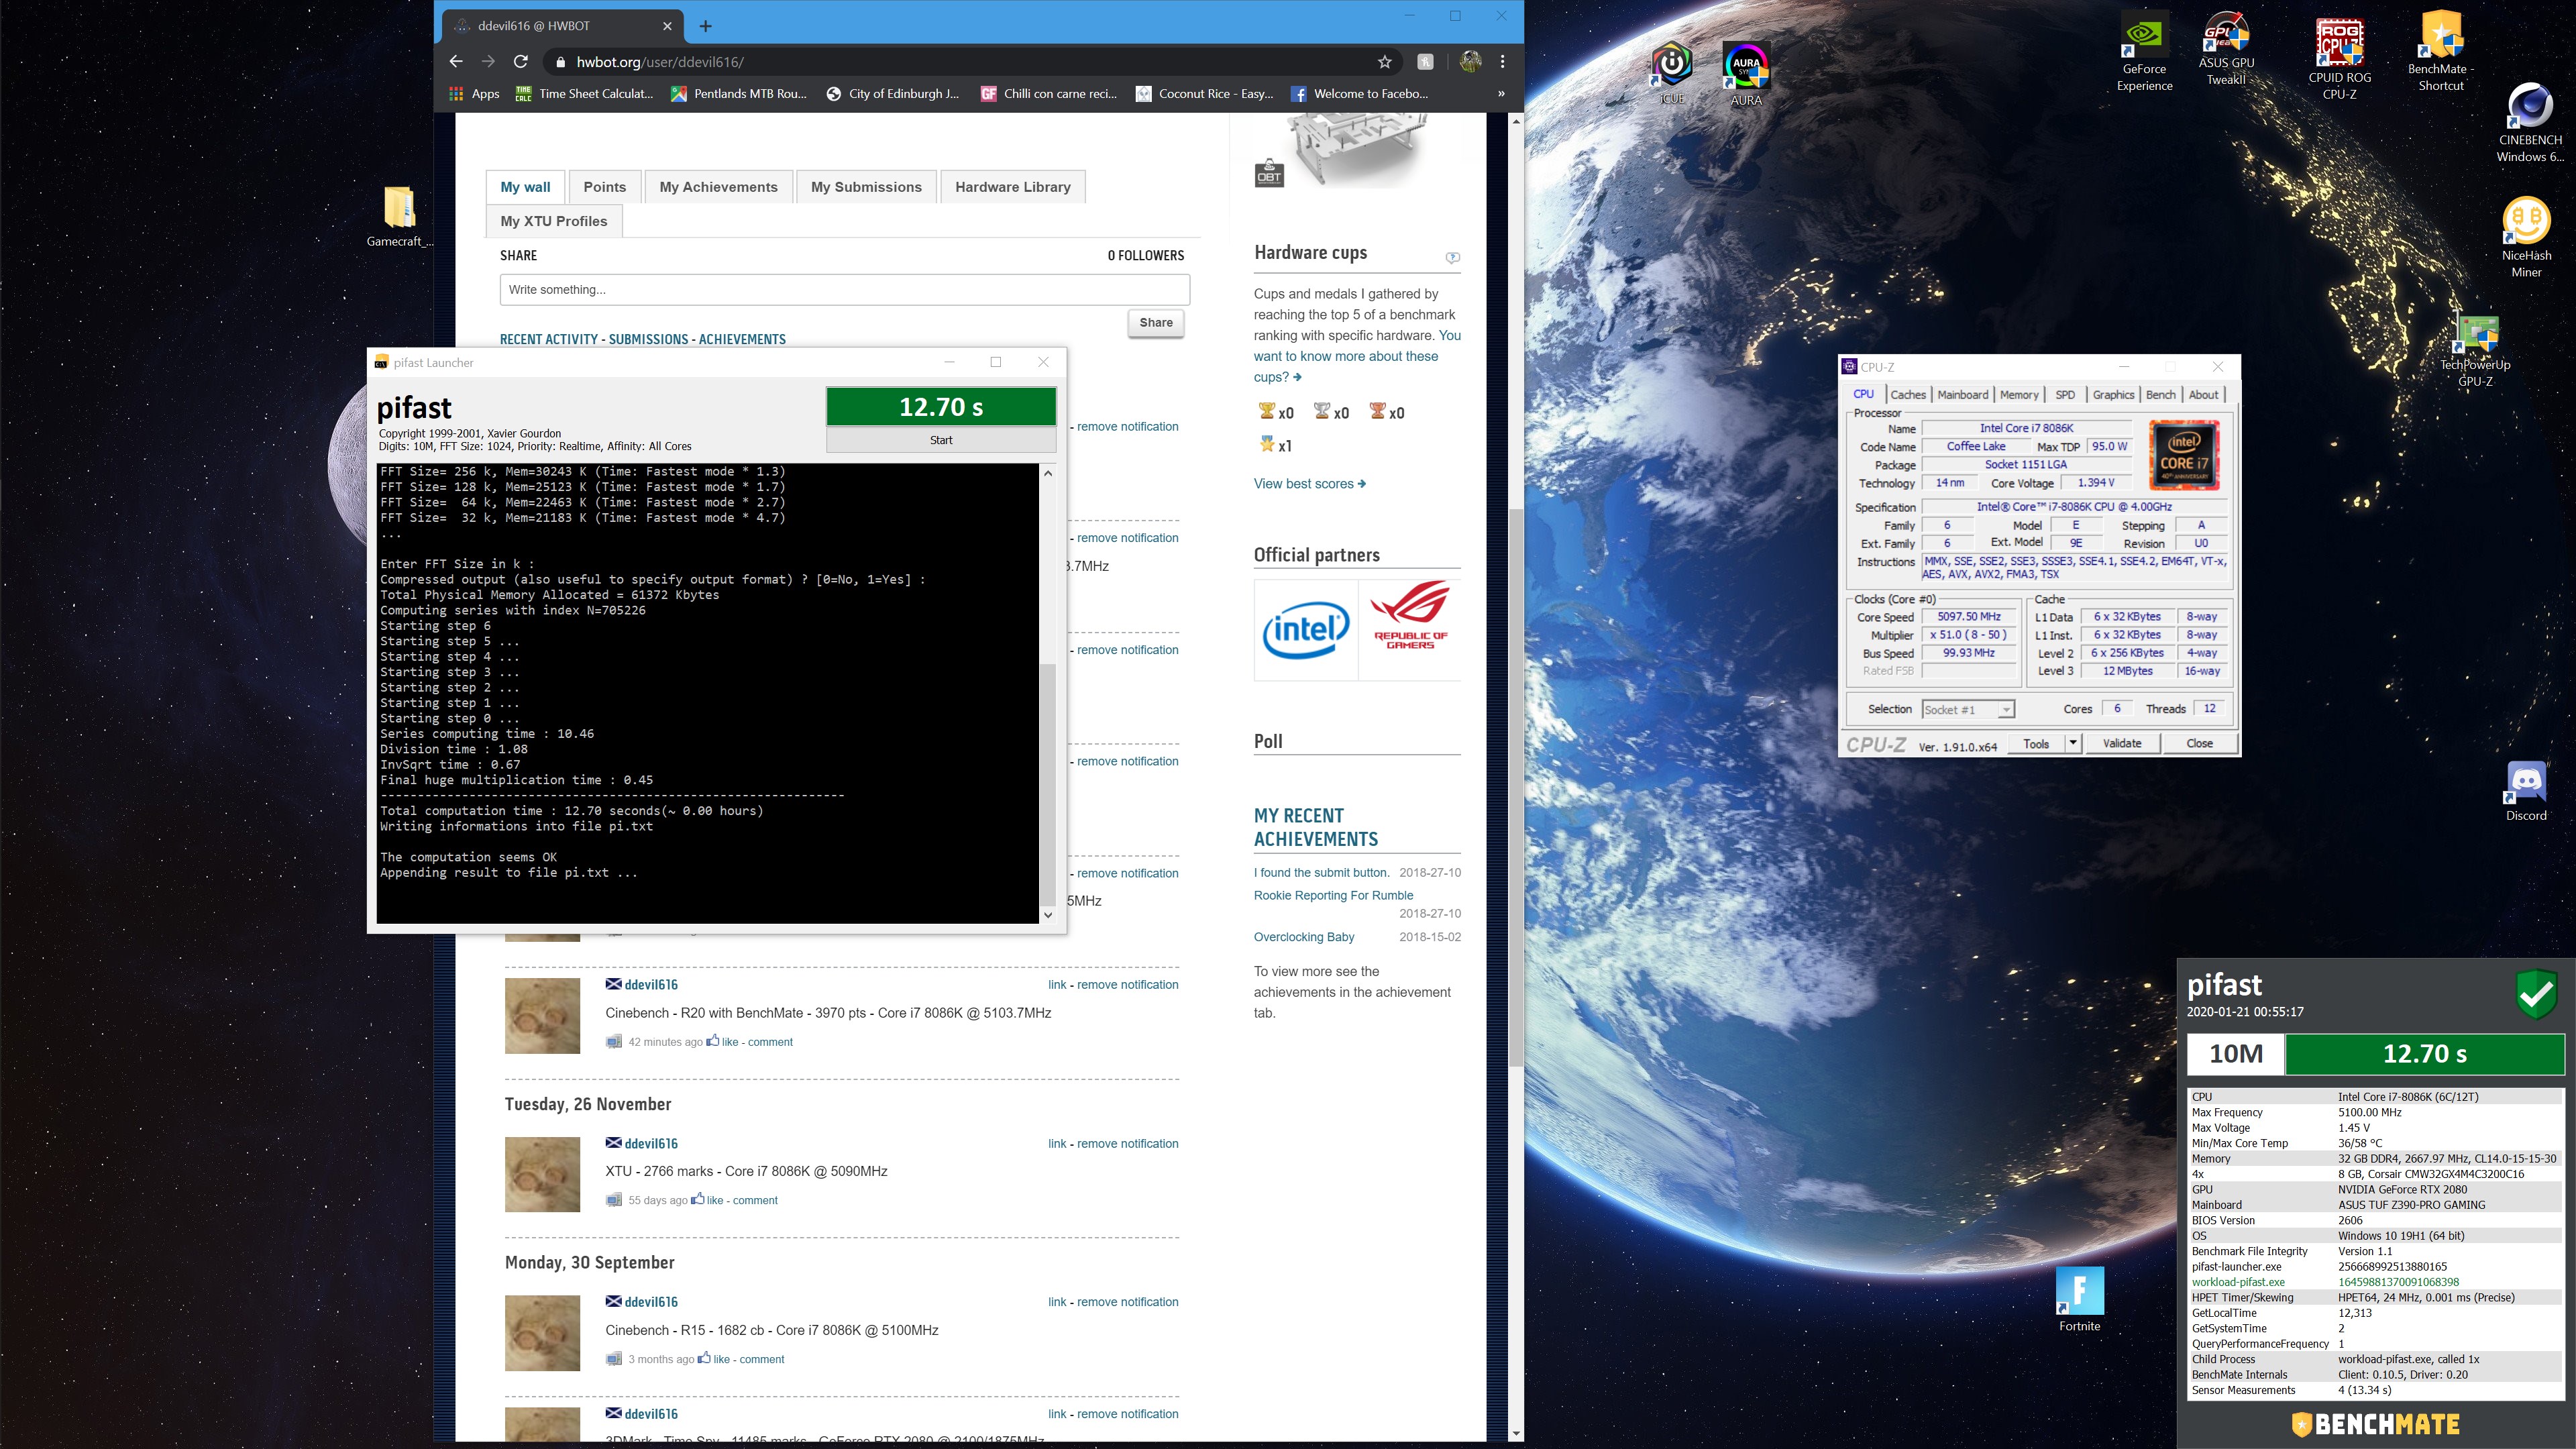
Task: Switch to Points tab
Action: coord(605,187)
